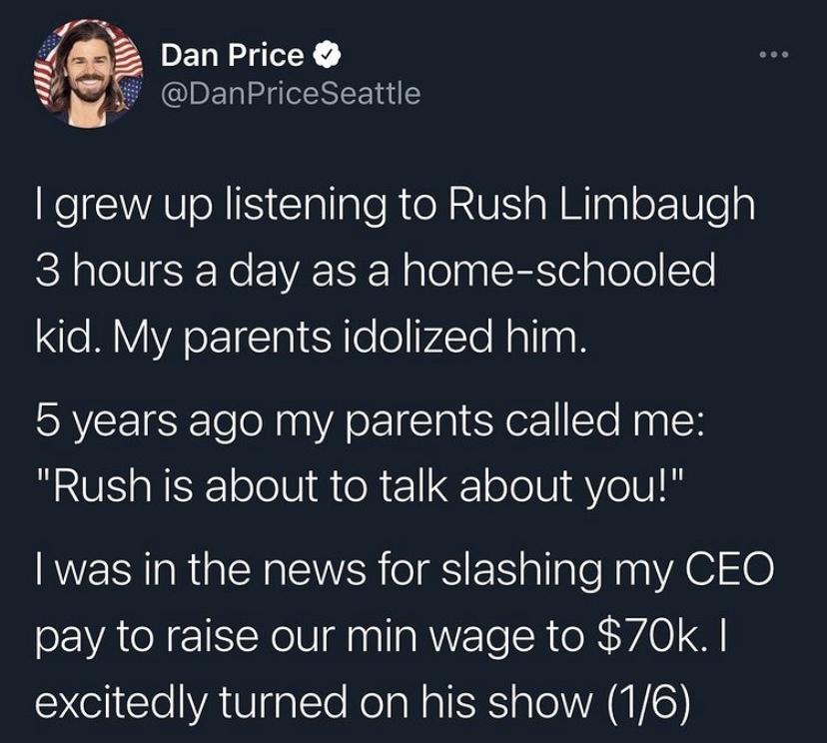Open the @DanPriceSeattle handle link
The height and width of the screenshot is (743, 827).
pyautogui.click(x=291, y=94)
